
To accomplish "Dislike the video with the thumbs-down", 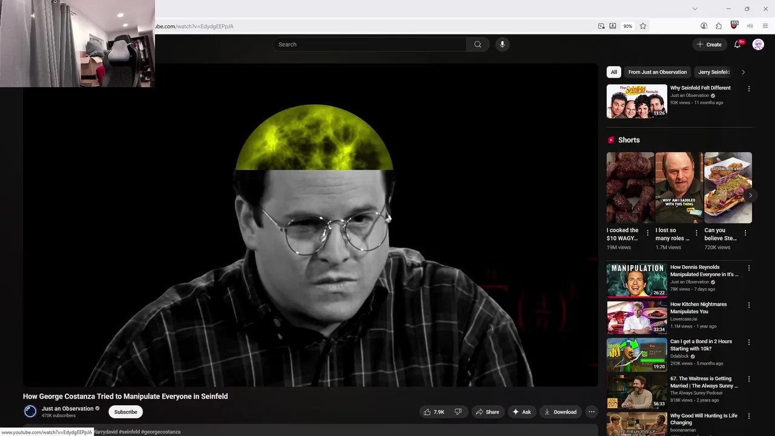I will pos(458,412).
